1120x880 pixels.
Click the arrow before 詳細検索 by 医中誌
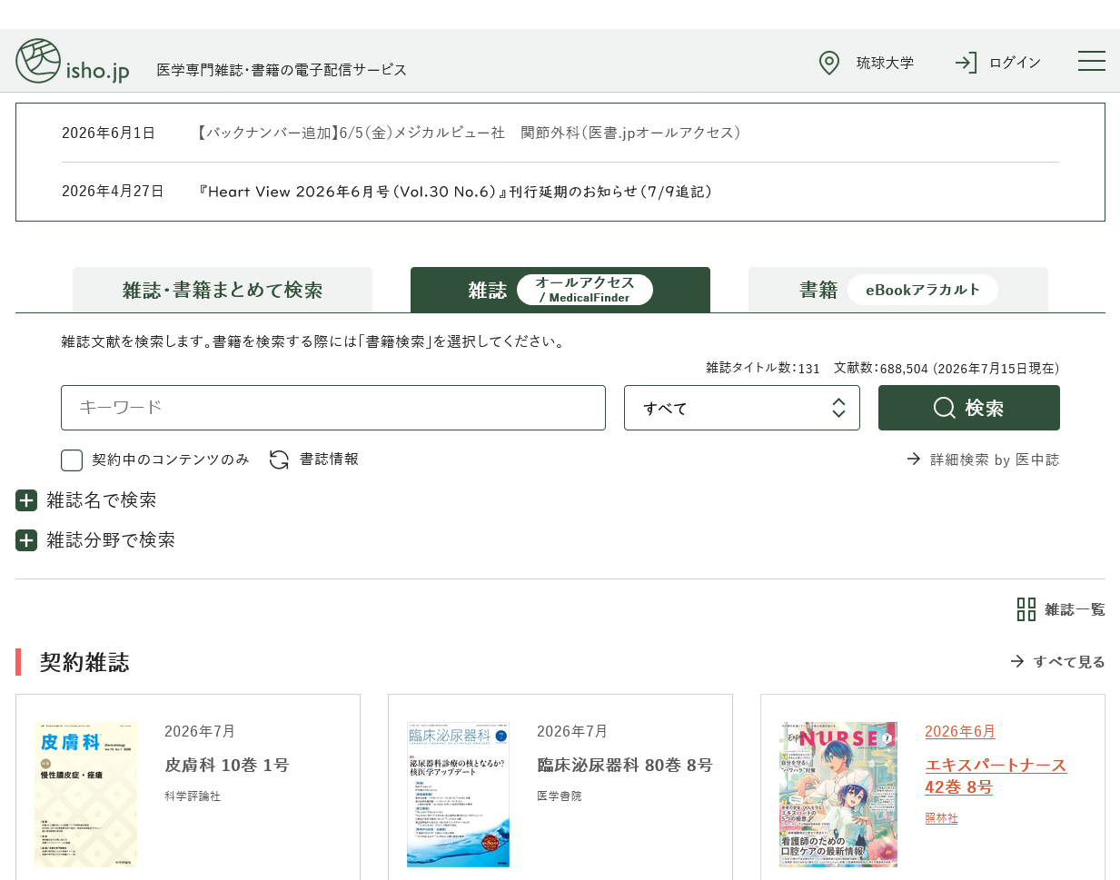(914, 460)
